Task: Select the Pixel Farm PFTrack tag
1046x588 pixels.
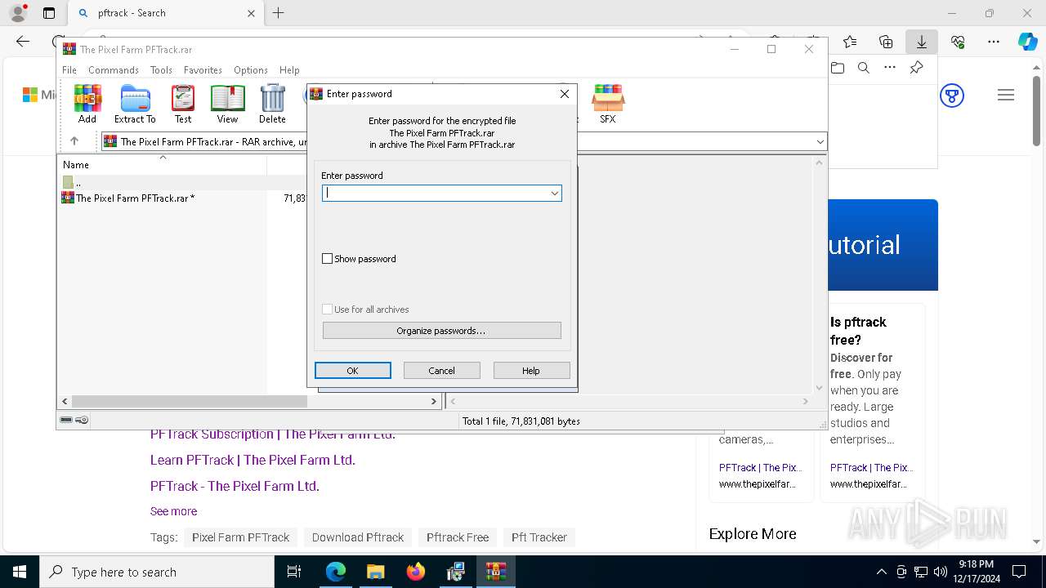Action: (240, 537)
